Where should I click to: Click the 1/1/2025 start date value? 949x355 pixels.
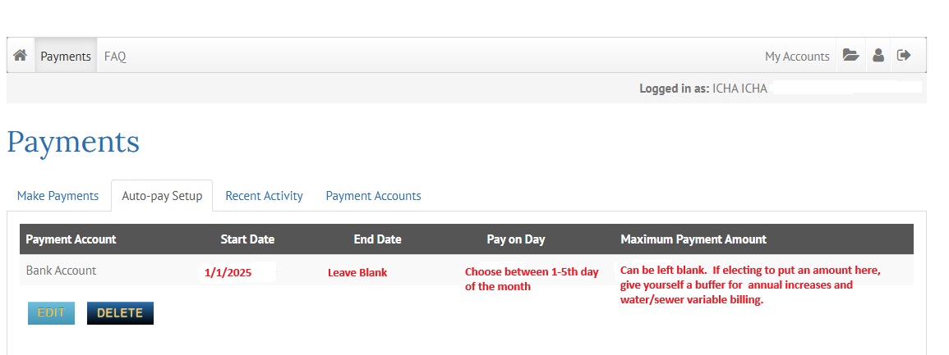click(x=228, y=272)
